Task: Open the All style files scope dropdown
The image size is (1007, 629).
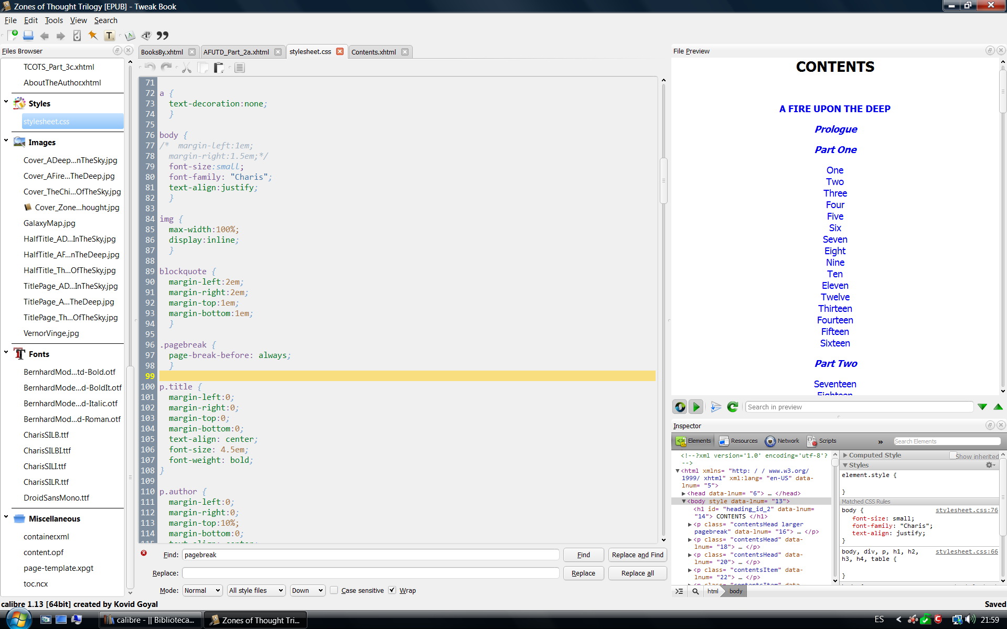Action: [256, 590]
